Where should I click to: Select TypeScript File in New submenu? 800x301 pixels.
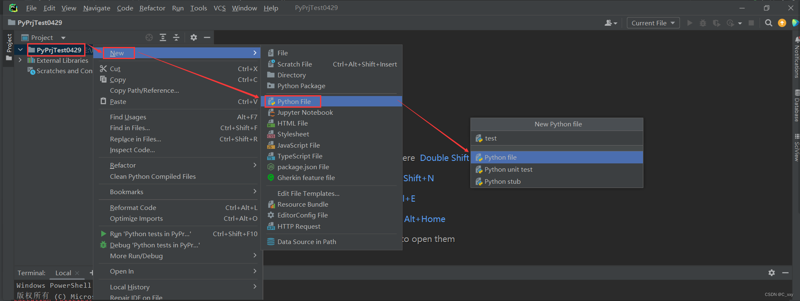(x=332, y=156)
